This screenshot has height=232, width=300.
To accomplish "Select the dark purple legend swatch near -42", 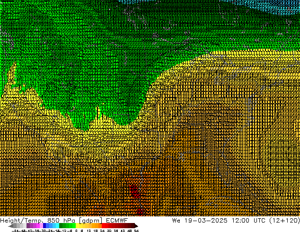I will pyautogui.click(x=28, y=225).
